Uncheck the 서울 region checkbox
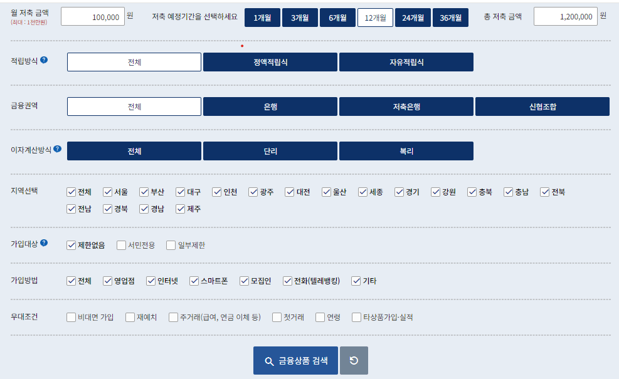 coord(108,192)
